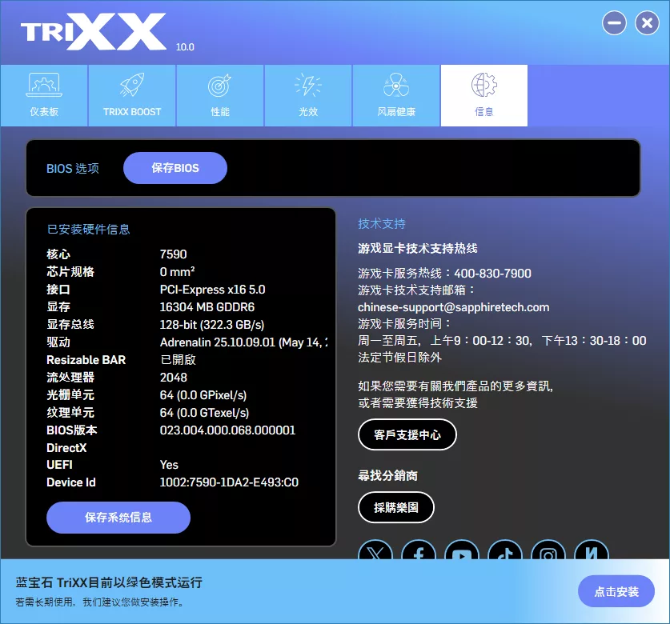
Task: Switch to the TRIXX BOOST tab
Action: point(132,96)
